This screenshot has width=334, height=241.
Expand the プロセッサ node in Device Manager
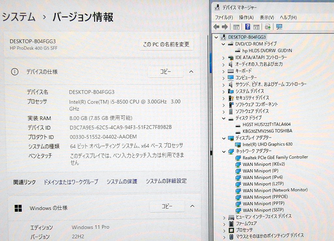click(224, 231)
